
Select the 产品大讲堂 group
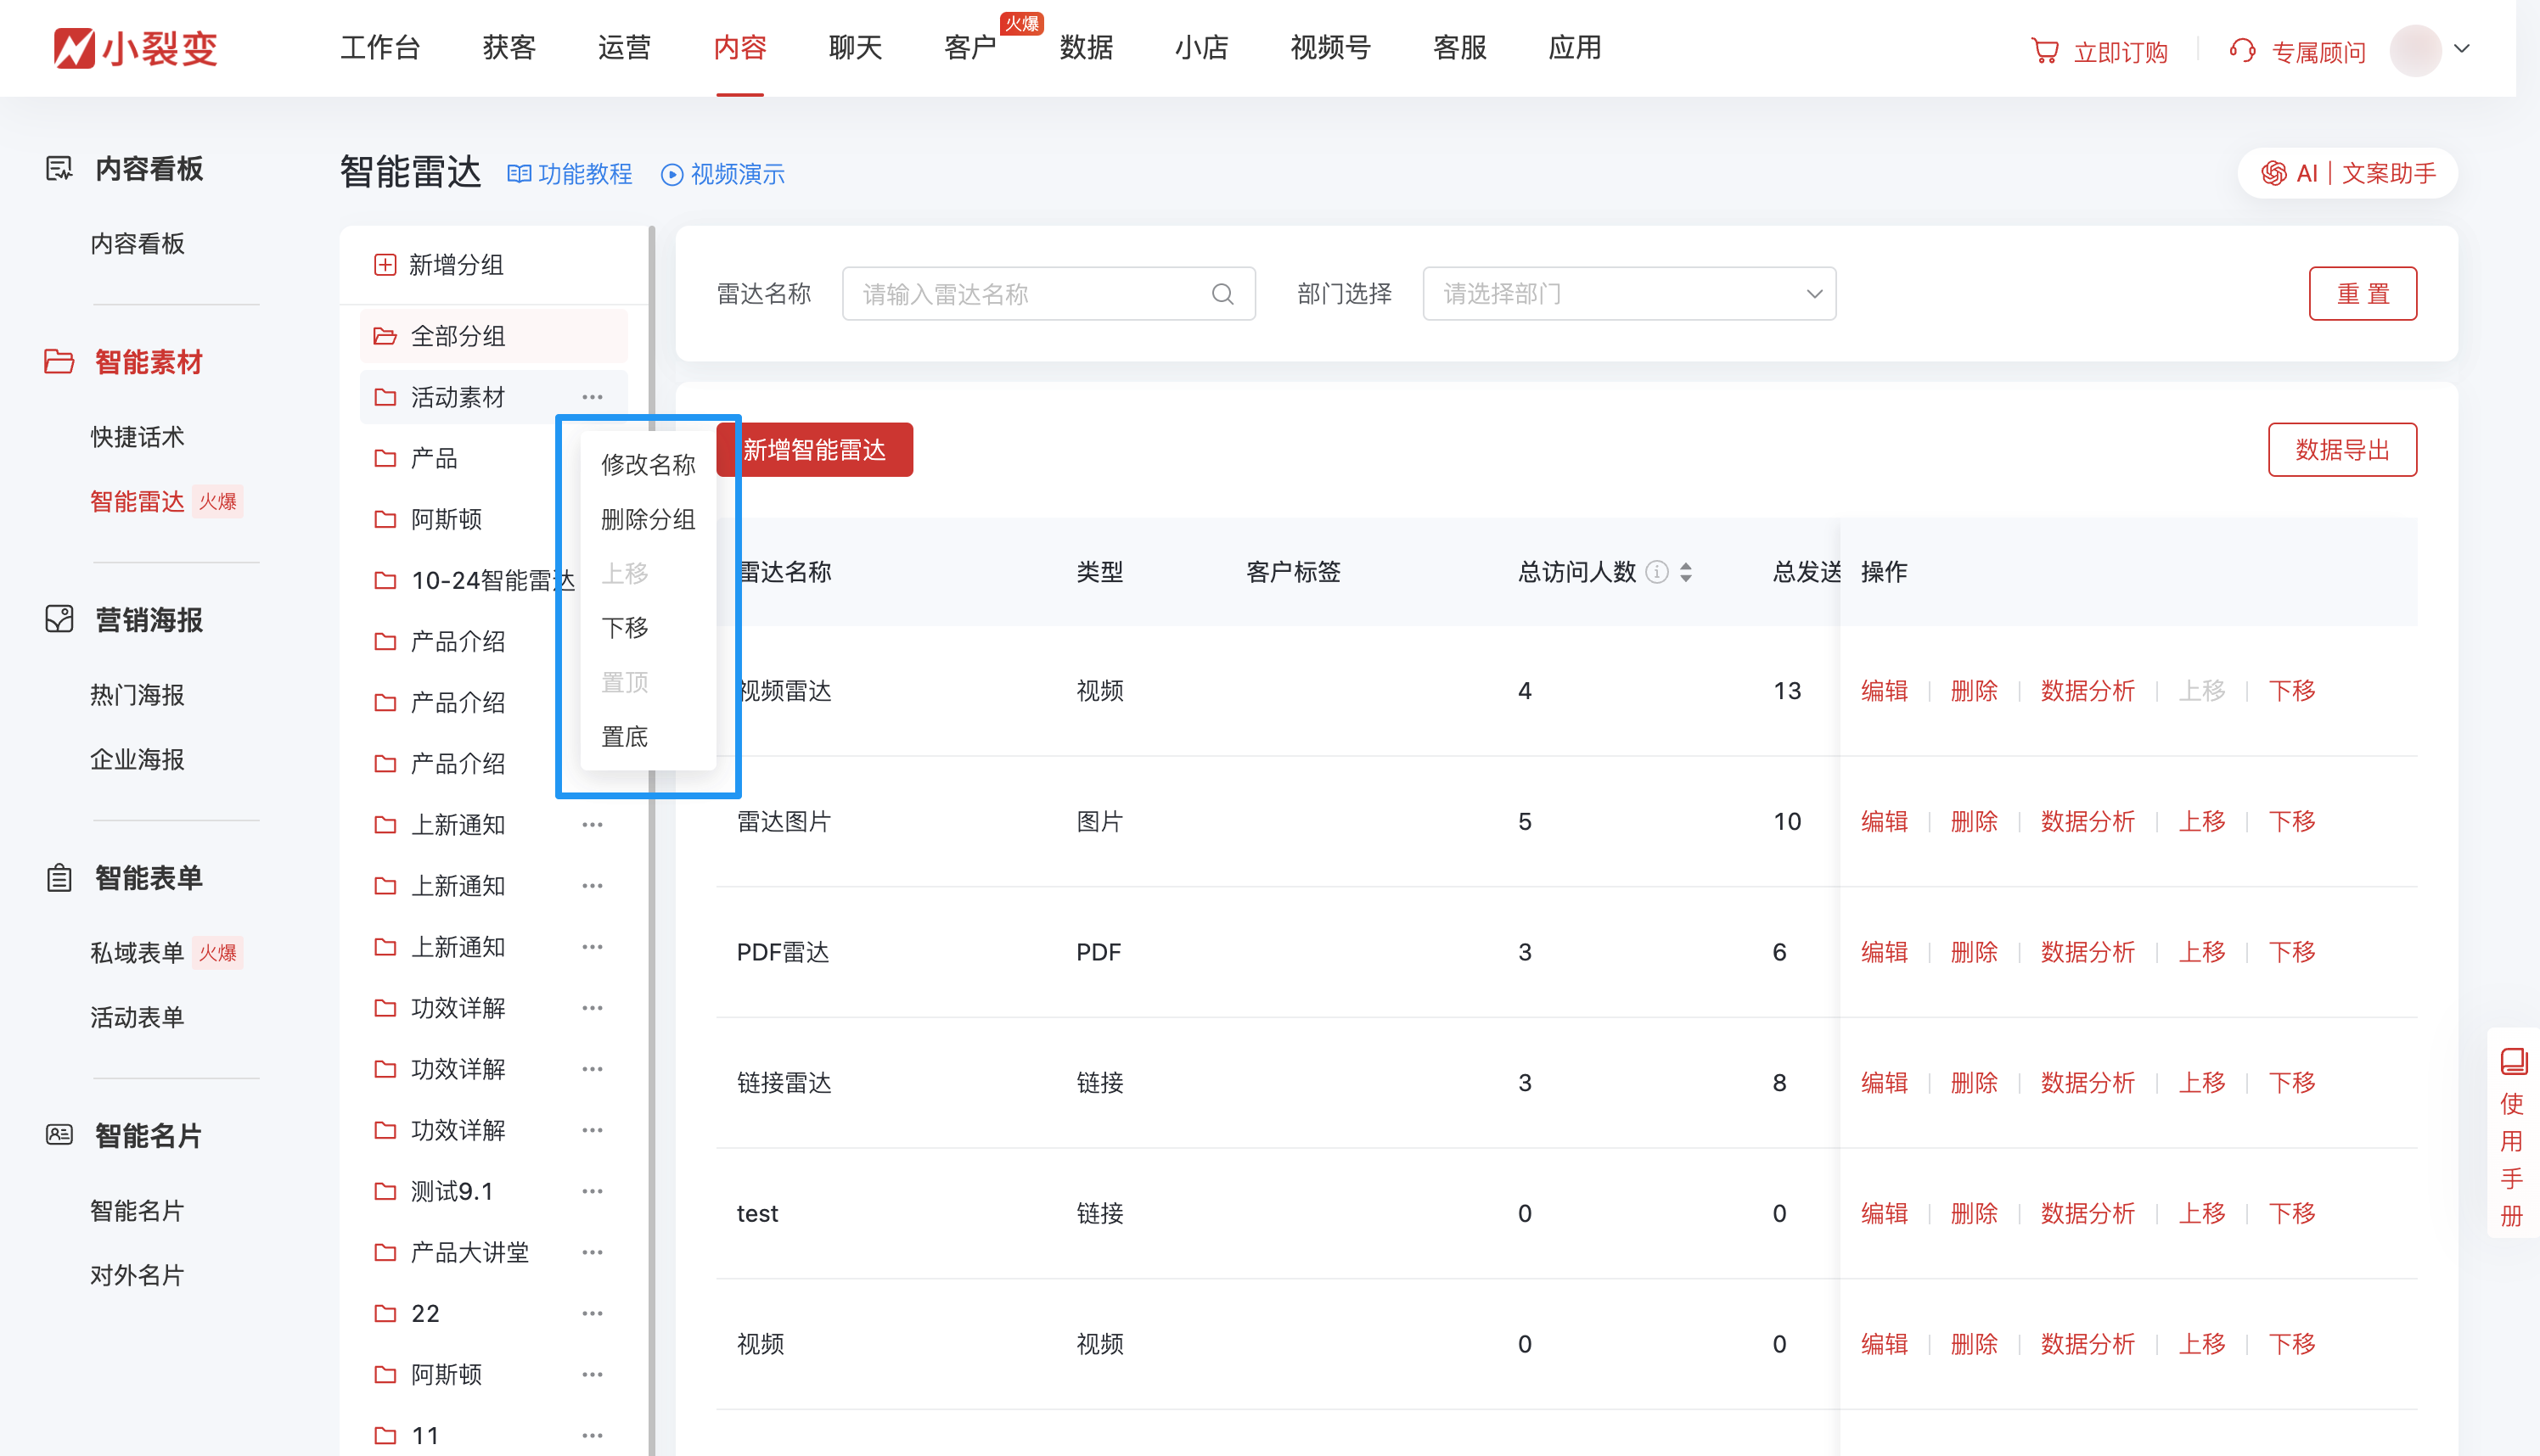[x=493, y=1252]
